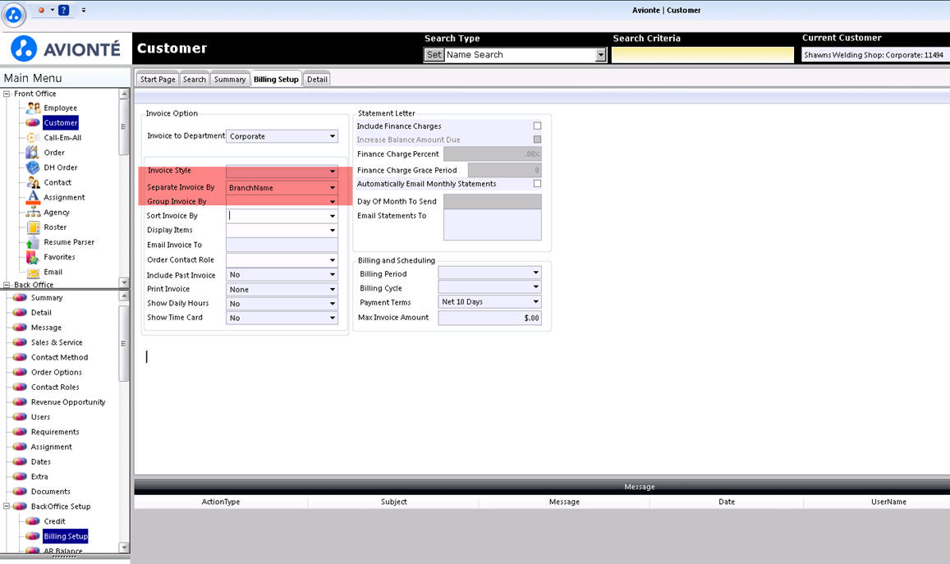Switch to the Summary tab
The height and width of the screenshot is (564, 950).
[x=230, y=80]
